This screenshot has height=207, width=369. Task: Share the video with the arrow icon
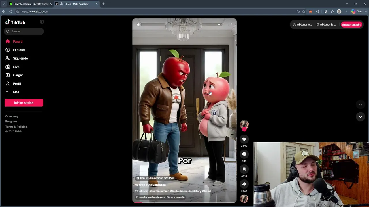tap(244, 184)
